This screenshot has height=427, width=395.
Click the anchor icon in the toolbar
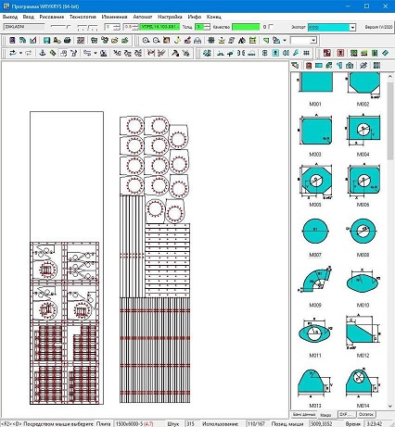(x=43, y=53)
